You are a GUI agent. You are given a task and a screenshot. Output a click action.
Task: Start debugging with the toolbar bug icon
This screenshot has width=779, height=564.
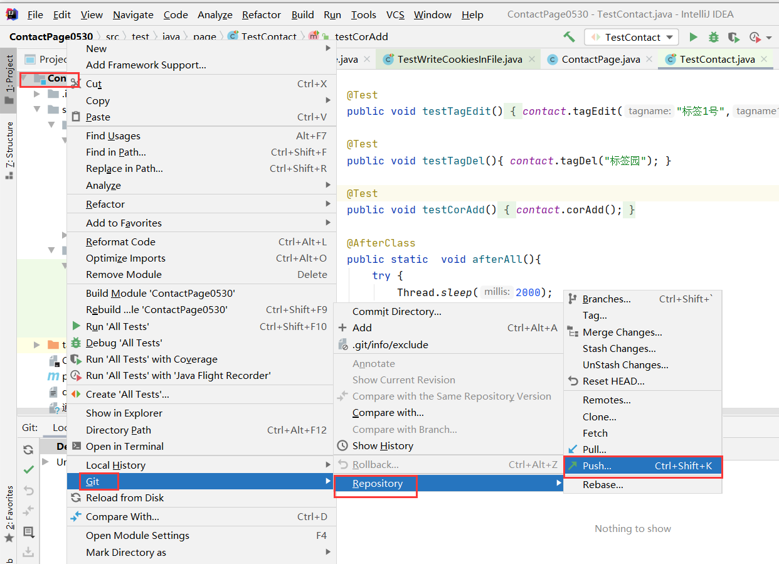[x=713, y=37]
